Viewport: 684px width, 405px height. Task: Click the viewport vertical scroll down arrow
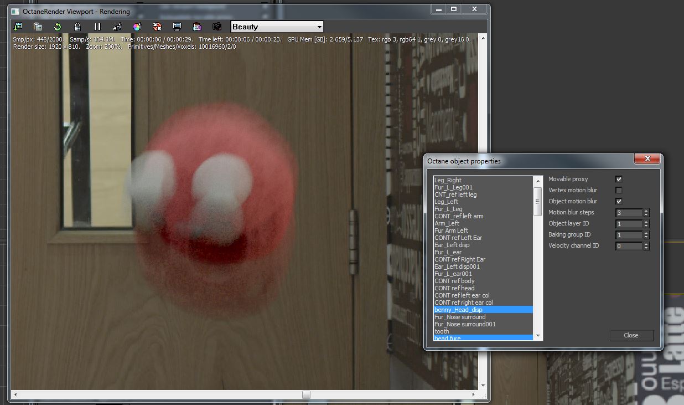483,386
